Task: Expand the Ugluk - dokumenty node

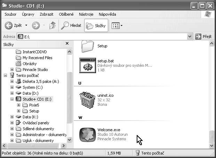Action: coord(12,141)
